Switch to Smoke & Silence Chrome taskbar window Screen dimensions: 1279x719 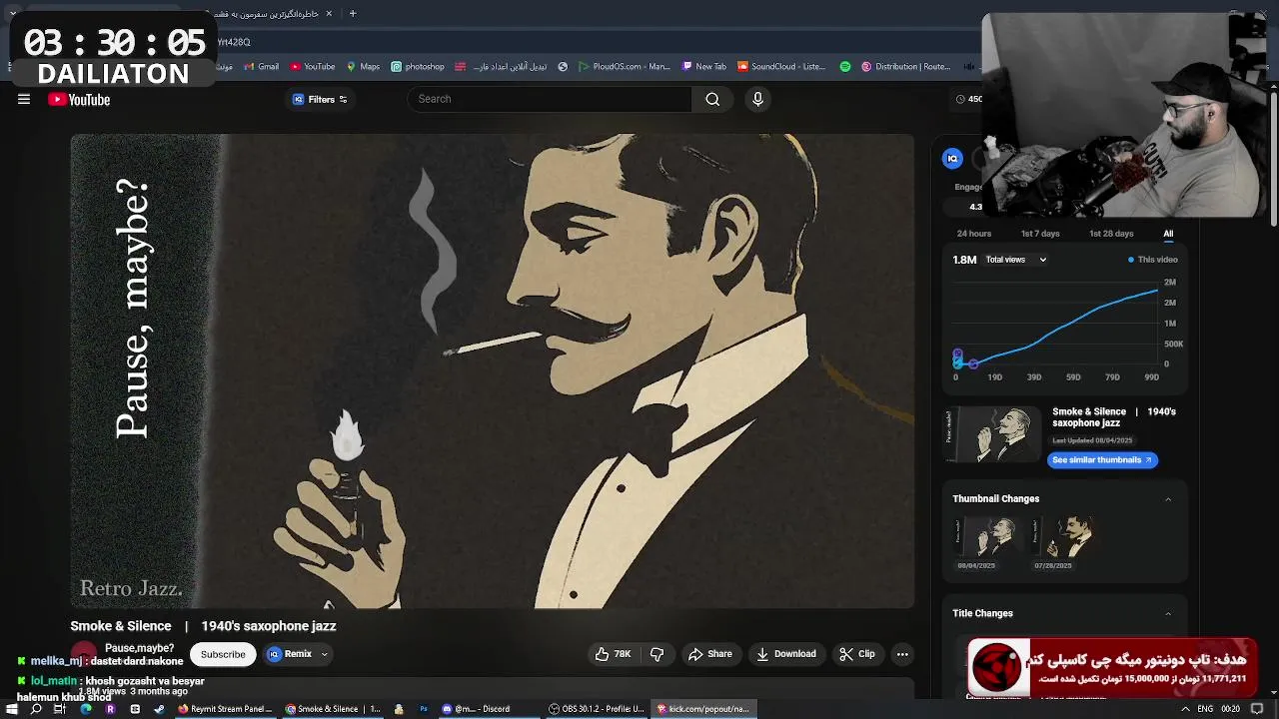[333, 709]
